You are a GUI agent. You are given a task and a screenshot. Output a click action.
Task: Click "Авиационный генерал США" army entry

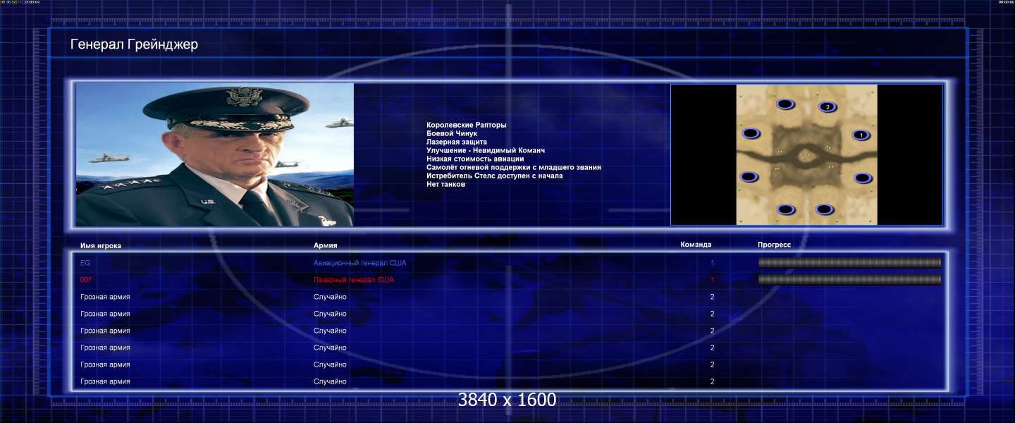click(x=359, y=263)
